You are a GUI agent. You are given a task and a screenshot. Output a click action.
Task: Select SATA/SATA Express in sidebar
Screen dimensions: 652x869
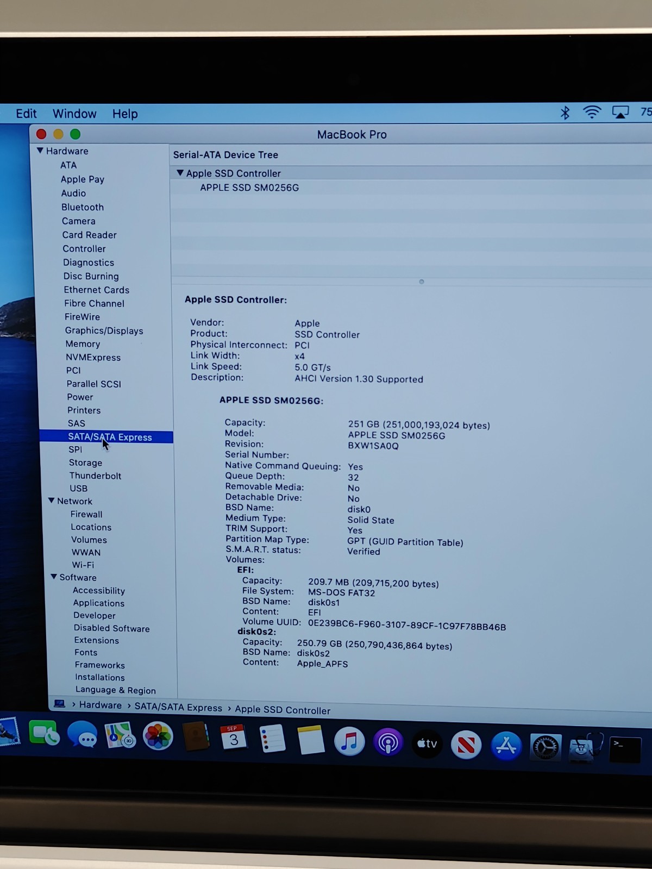(106, 437)
